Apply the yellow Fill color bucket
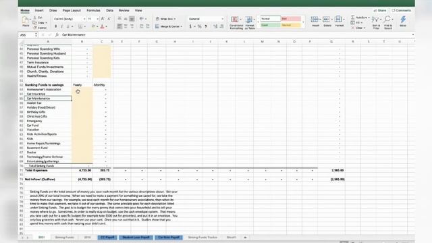The height and width of the screenshot is (243, 432). click(x=93, y=26)
